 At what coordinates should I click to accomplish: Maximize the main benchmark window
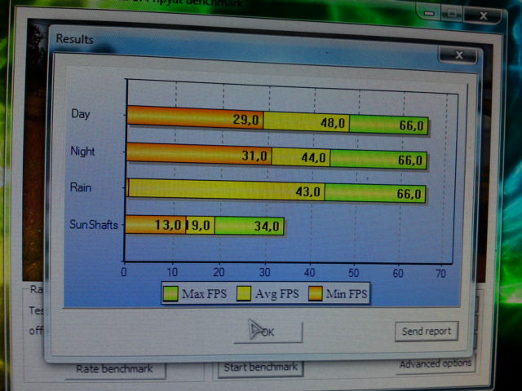coord(452,14)
